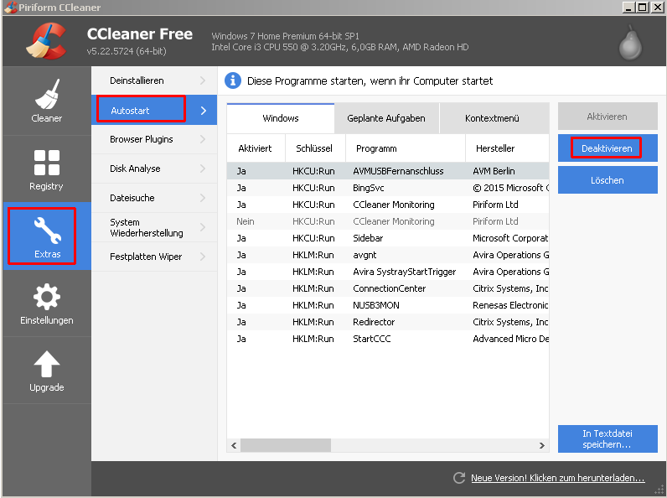Open Browser Plugins entry
Screen dimensions: 667x498
click(x=154, y=139)
